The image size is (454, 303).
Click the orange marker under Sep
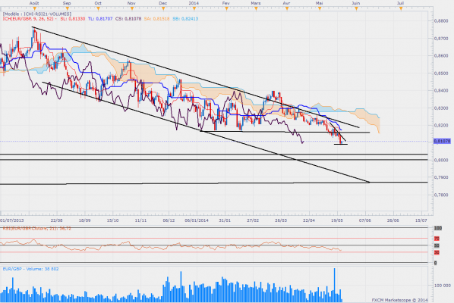click(67, 9)
